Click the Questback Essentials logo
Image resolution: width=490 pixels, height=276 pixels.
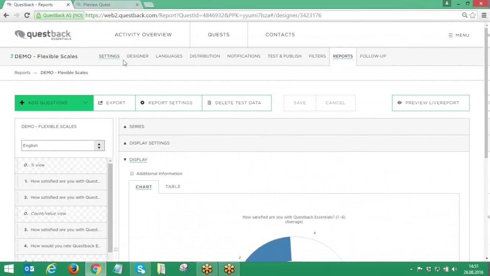43,35
